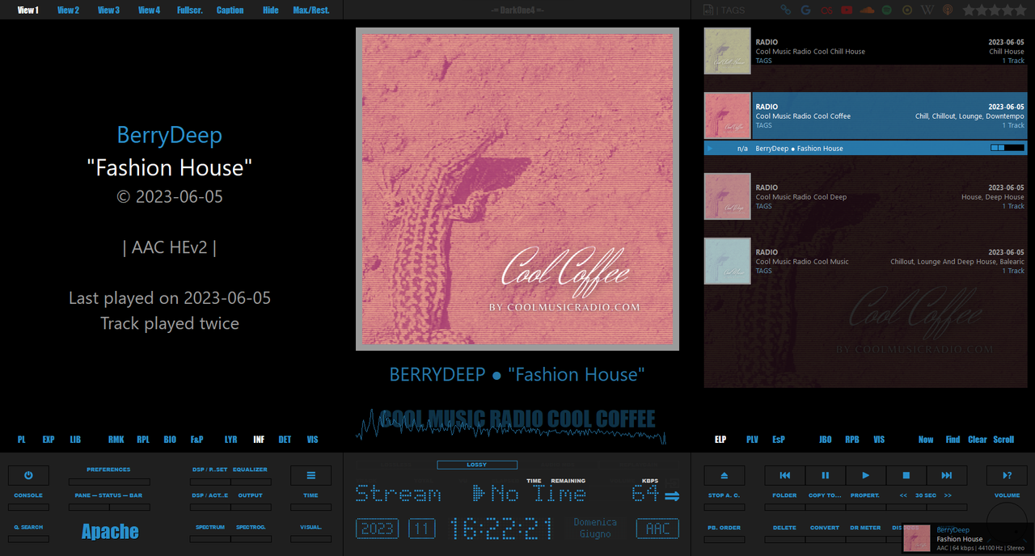This screenshot has height=556, width=1035.
Task: Open the podcast icon in top bar
Action: [948, 10]
